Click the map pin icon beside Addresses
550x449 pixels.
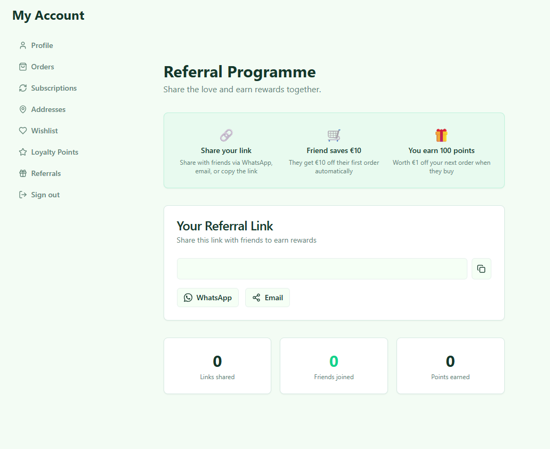pyautogui.click(x=23, y=109)
